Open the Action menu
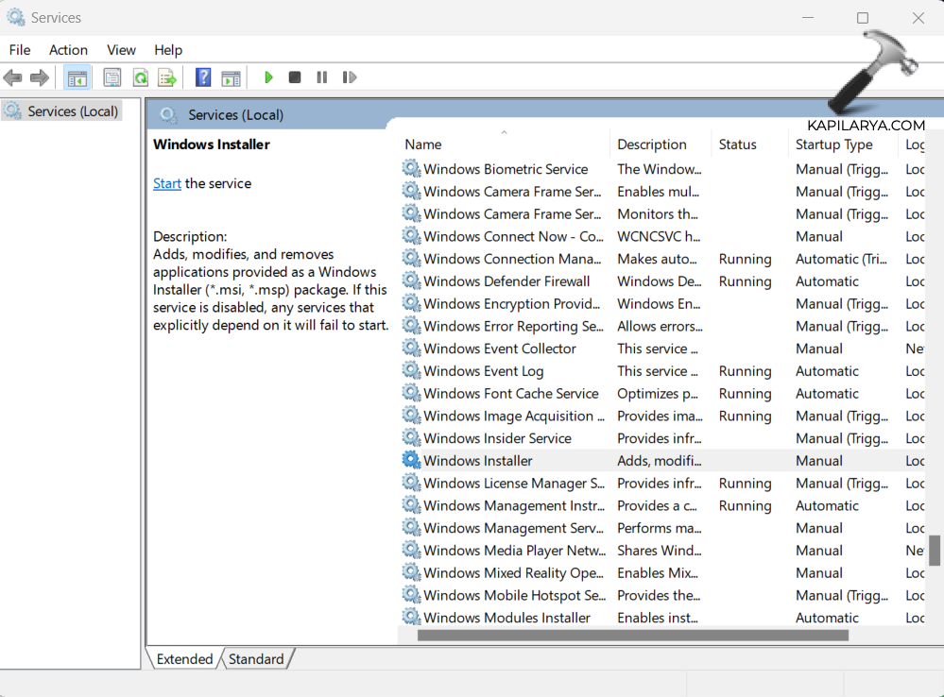 tap(68, 50)
